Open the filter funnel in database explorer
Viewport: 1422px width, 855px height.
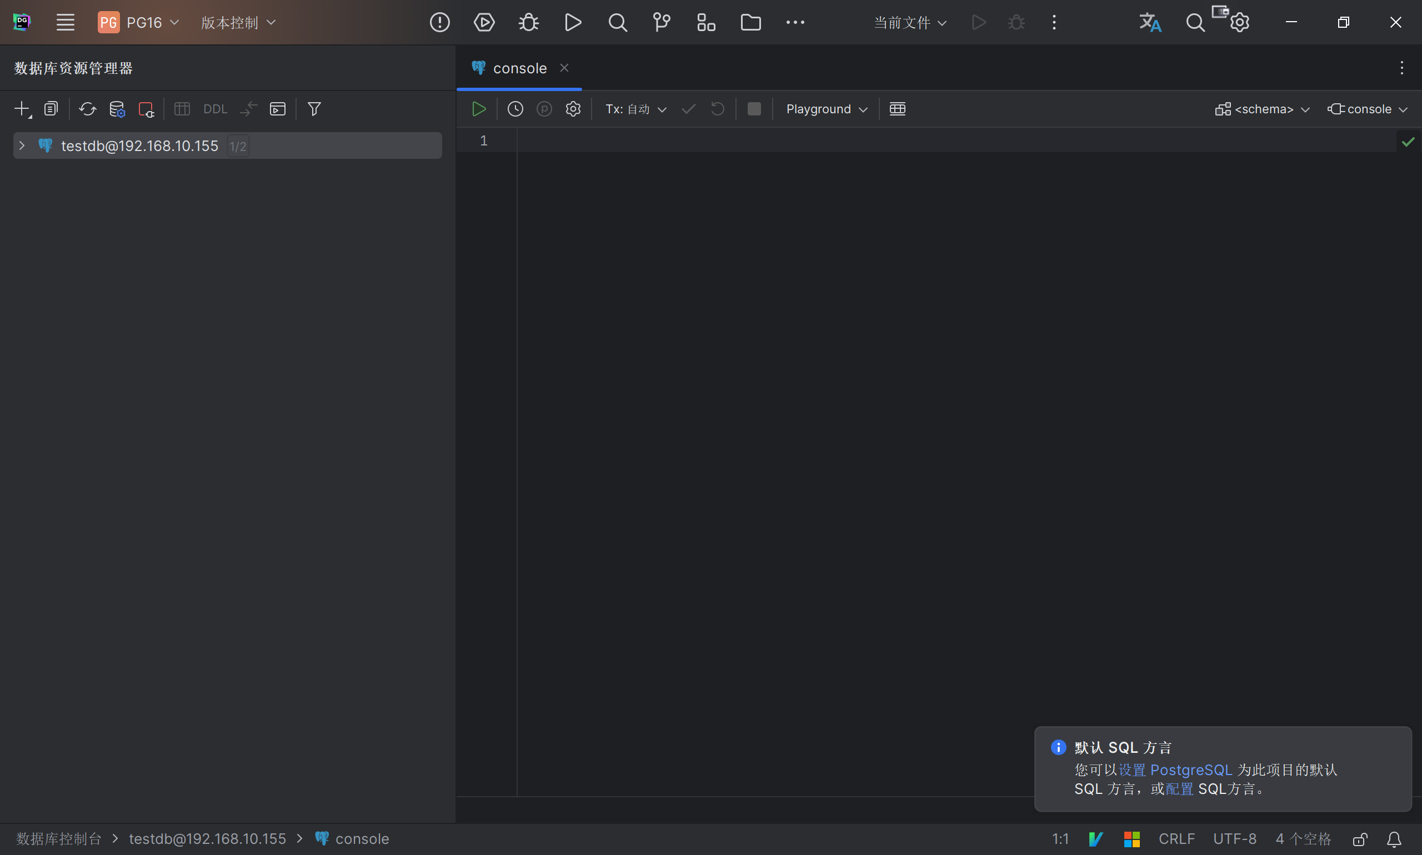314,109
